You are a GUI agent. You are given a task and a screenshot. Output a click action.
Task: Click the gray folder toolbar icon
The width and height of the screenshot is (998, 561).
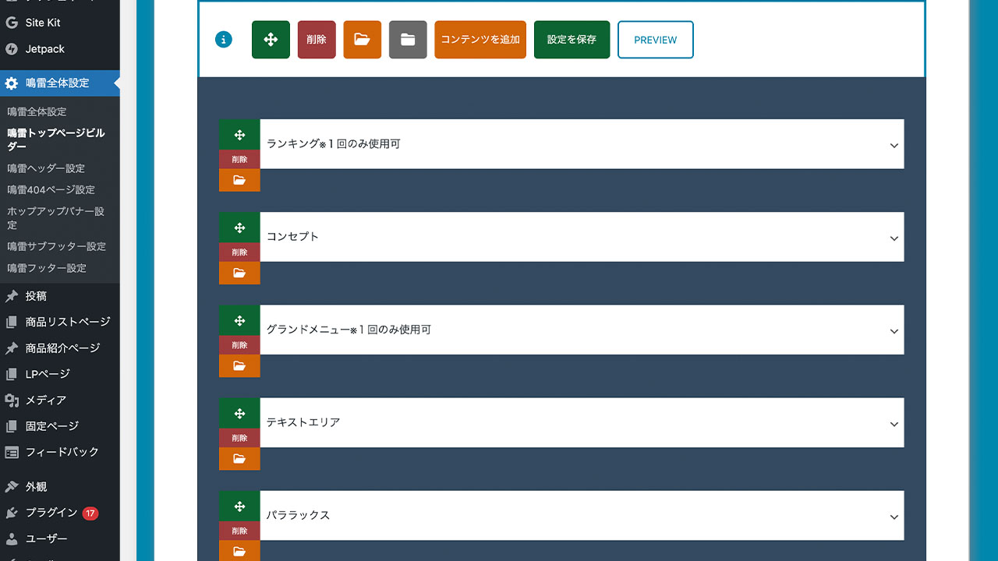click(x=408, y=39)
